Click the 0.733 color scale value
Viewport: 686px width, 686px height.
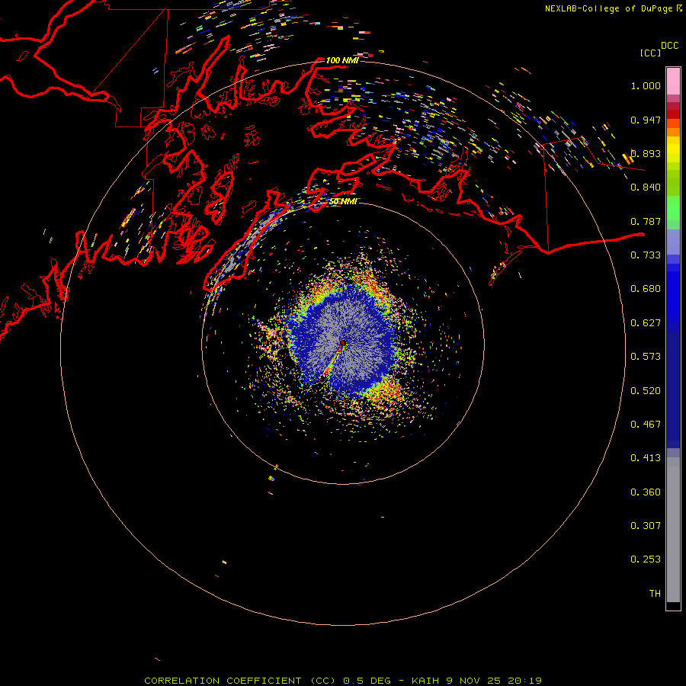tap(646, 255)
